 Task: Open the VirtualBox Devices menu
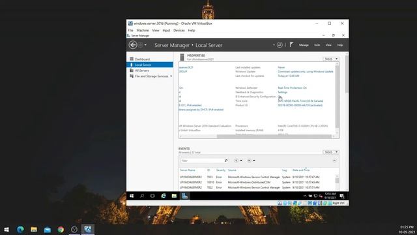pos(179,31)
